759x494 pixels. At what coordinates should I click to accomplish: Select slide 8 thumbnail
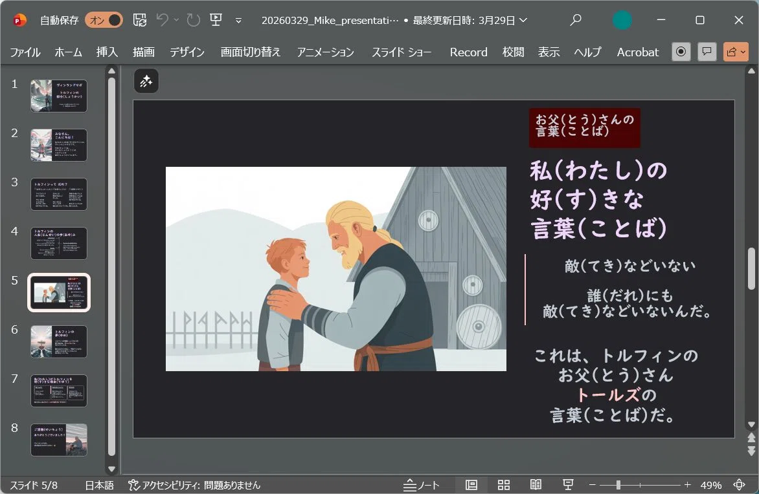[58, 440]
